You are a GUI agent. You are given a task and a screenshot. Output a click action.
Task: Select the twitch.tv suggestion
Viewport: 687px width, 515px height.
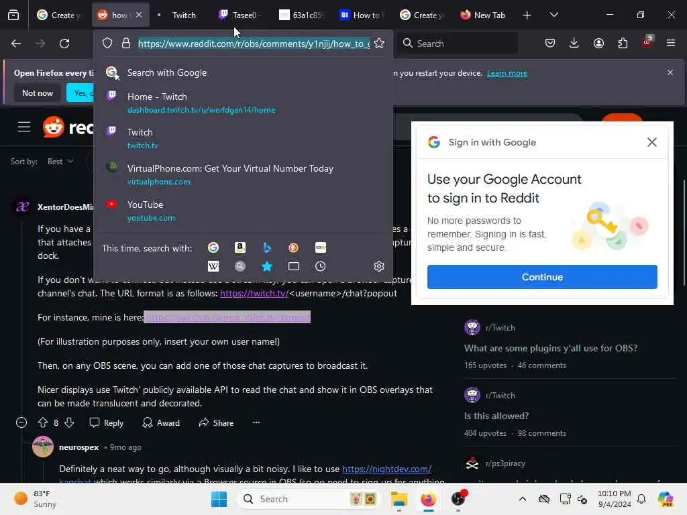243,138
